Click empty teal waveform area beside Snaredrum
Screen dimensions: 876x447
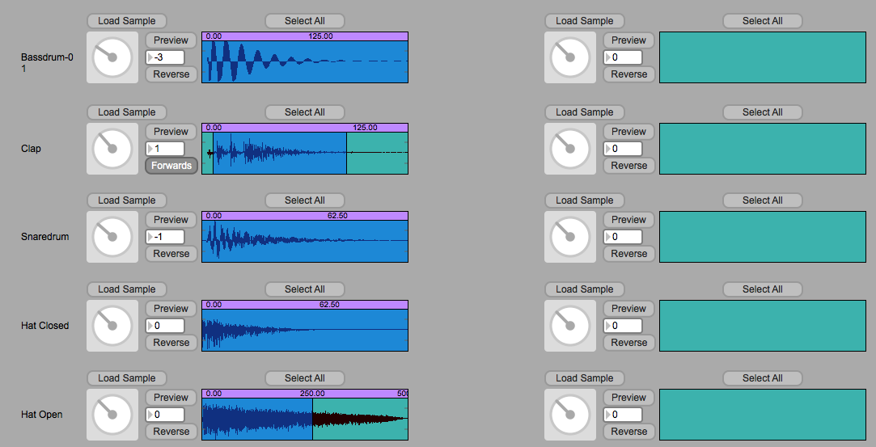pos(763,237)
